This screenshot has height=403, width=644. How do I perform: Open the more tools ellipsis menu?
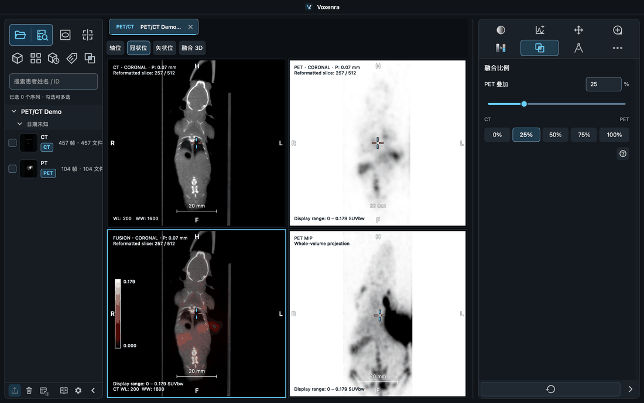pyautogui.click(x=617, y=48)
